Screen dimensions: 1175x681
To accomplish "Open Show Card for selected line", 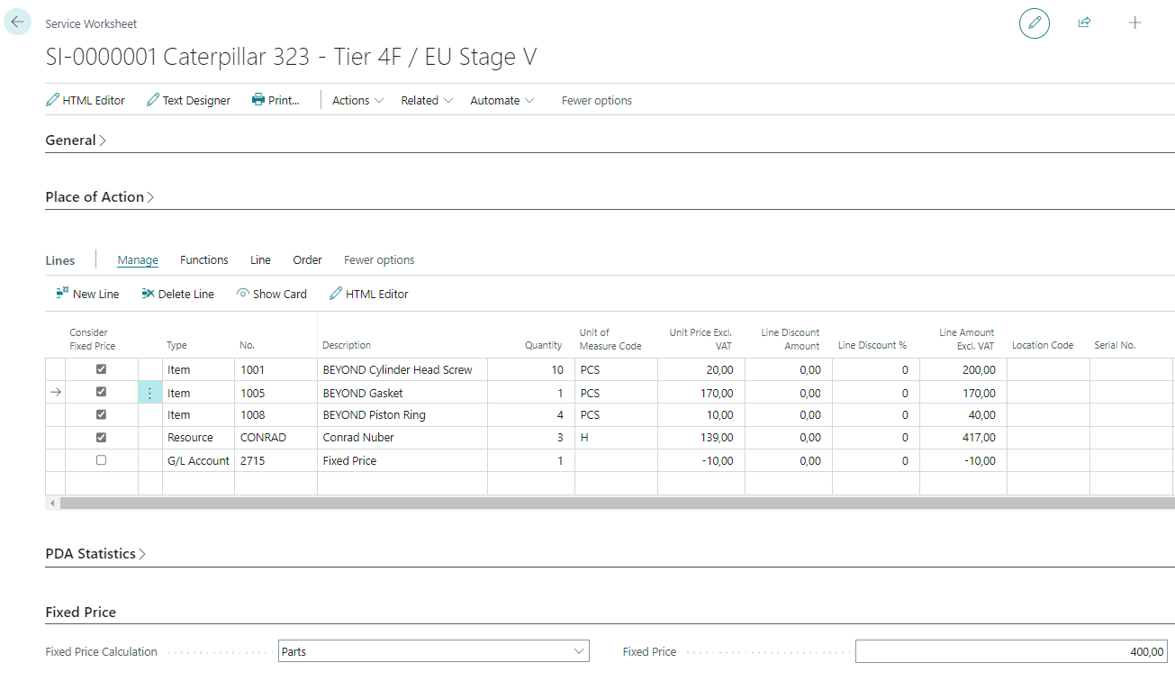I will pyautogui.click(x=271, y=294).
